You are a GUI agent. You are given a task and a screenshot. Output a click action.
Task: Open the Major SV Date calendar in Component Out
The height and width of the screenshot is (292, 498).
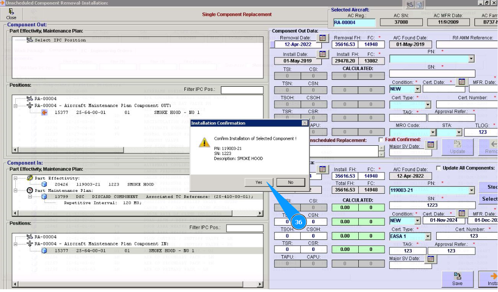pyautogui.click(x=430, y=145)
